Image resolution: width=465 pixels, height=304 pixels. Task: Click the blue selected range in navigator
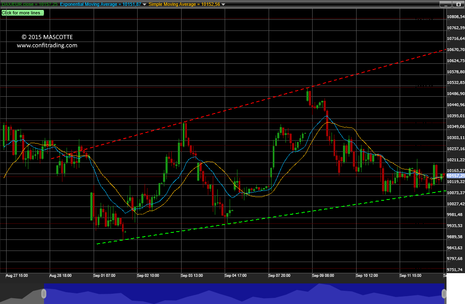pos(244,294)
